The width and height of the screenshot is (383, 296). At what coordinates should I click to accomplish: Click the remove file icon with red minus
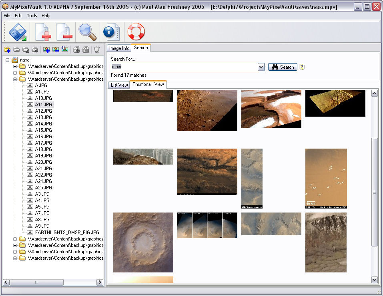[64, 32]
